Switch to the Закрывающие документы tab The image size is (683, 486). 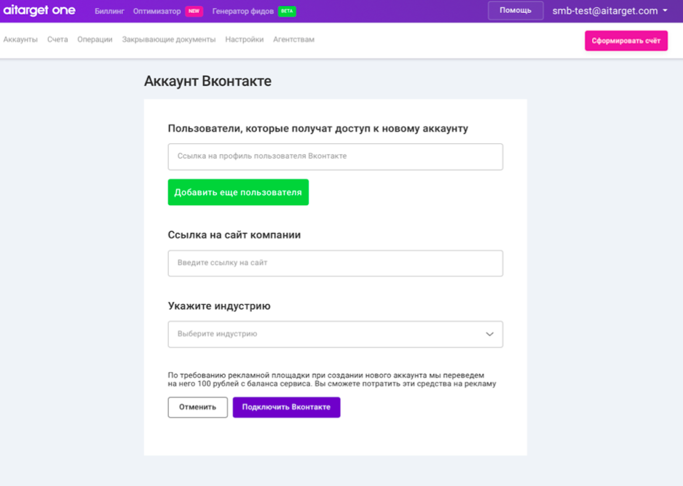[169, 39]
